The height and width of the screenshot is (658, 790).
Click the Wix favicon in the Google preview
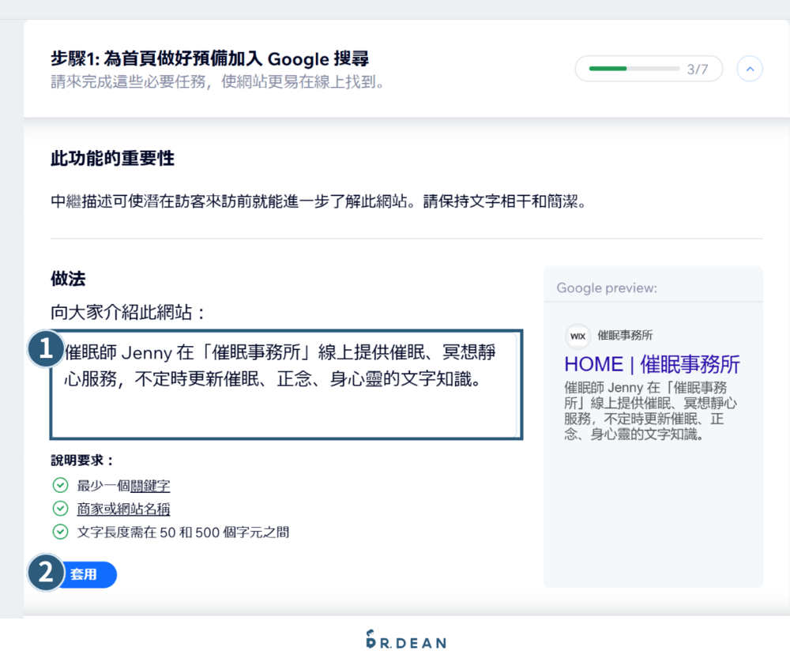[577, 337]
